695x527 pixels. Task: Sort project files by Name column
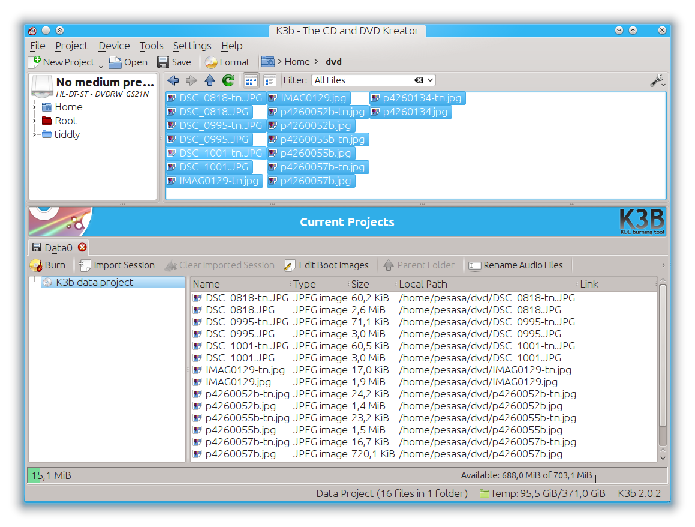[240, 284]
